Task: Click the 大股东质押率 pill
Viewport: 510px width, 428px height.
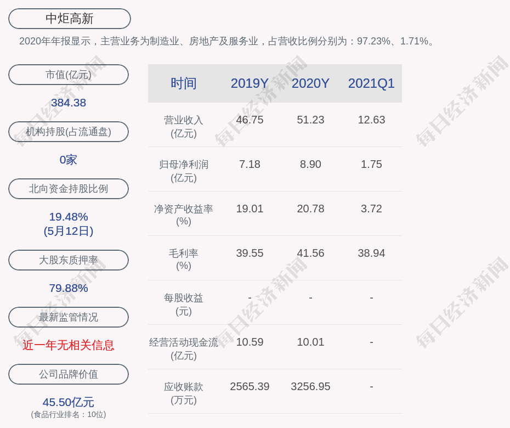Action: click(69, 260)
